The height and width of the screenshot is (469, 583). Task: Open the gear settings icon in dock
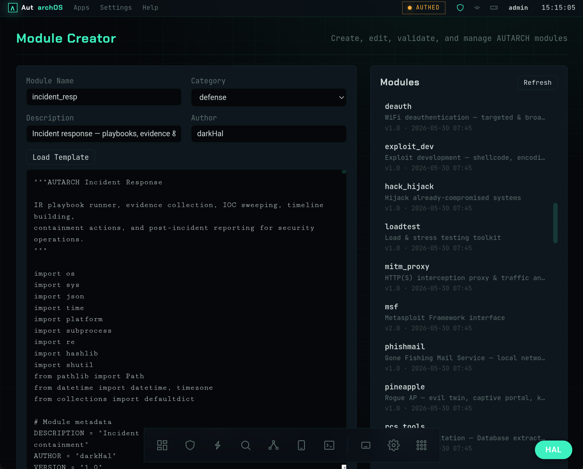tap(393, 445)
